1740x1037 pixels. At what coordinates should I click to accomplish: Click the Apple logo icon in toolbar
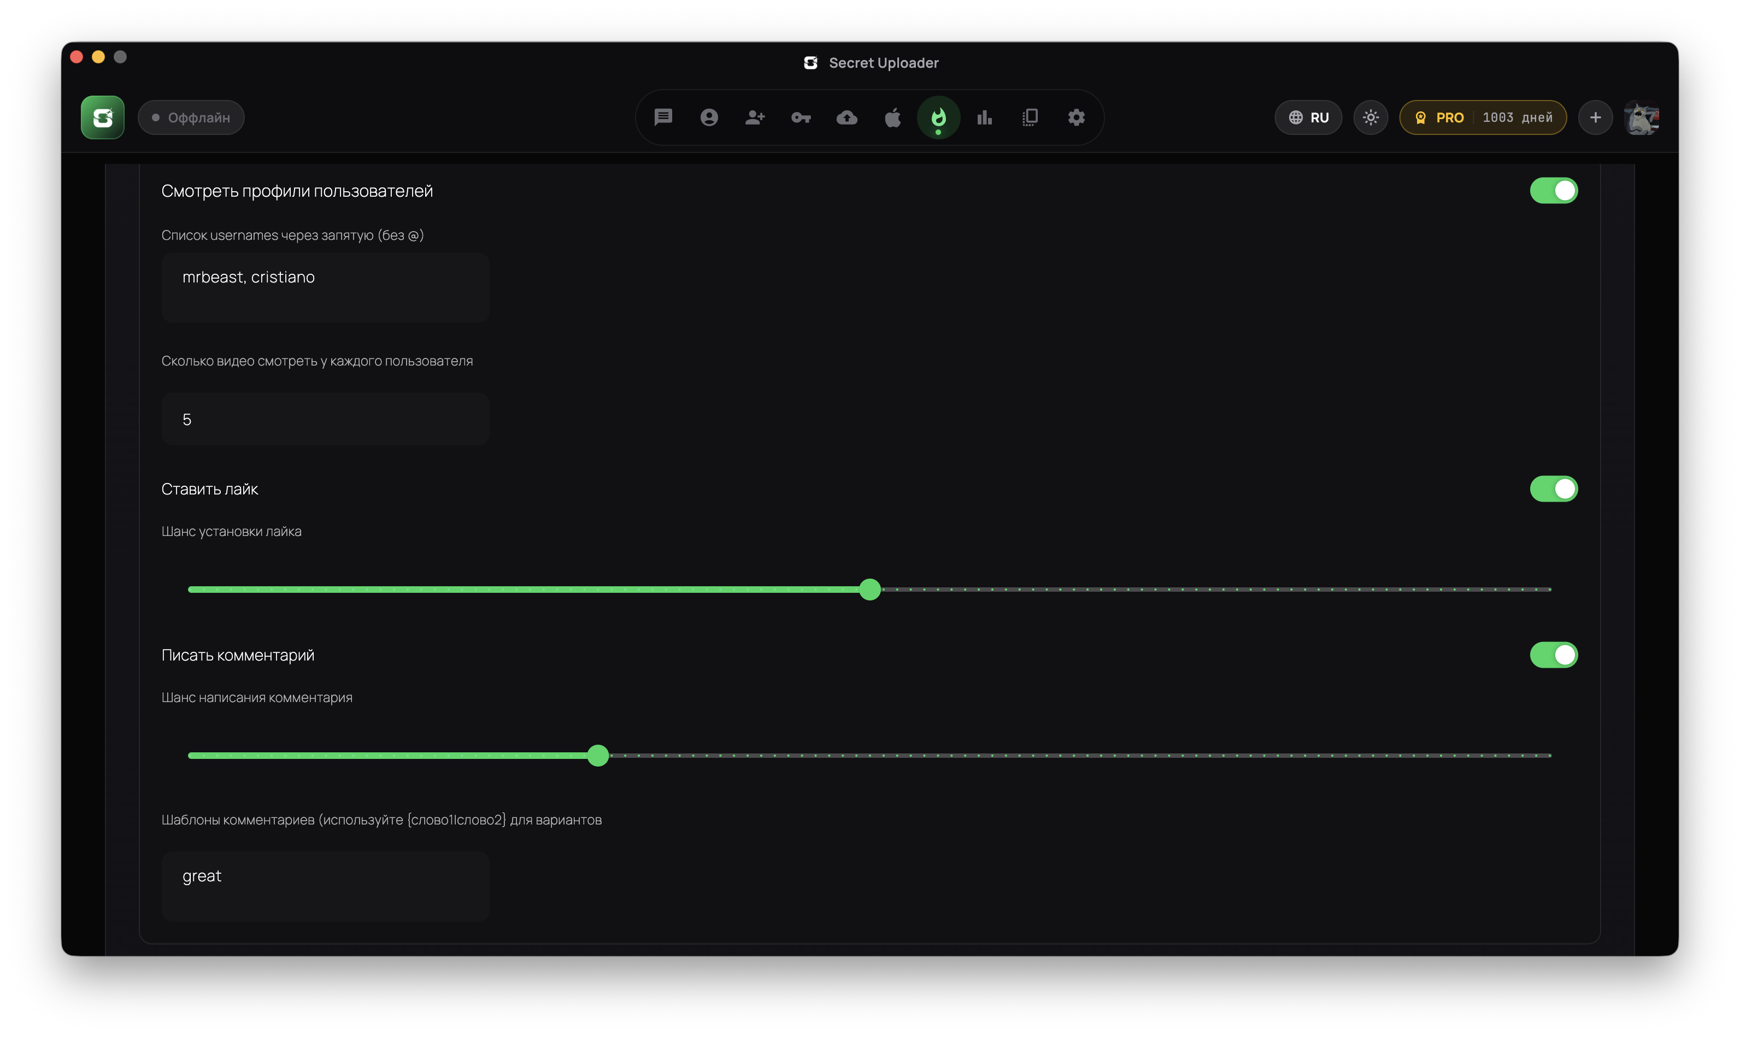click(x=892, y=117)
